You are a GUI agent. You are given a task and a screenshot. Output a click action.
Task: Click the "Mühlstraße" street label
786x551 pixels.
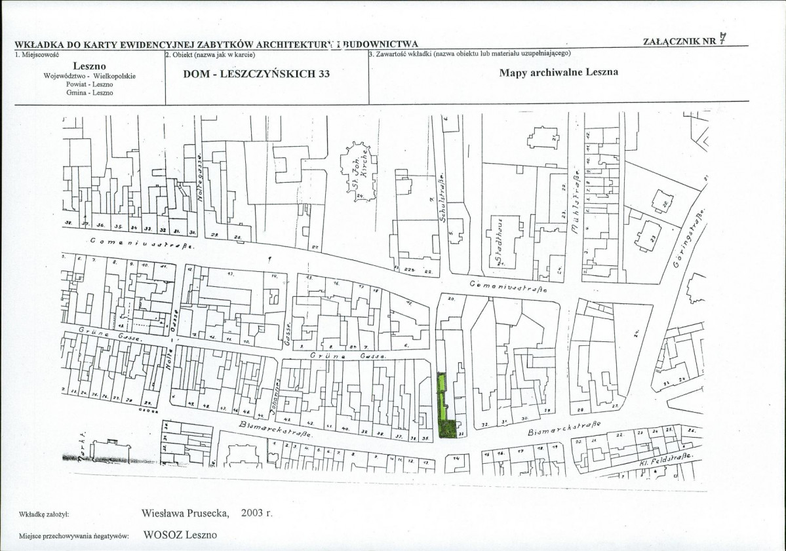tap(575, 201)
